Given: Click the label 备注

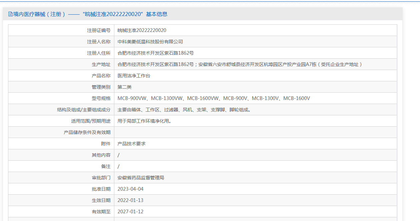Looking at the screenshot, I should [x=106, y=166].
